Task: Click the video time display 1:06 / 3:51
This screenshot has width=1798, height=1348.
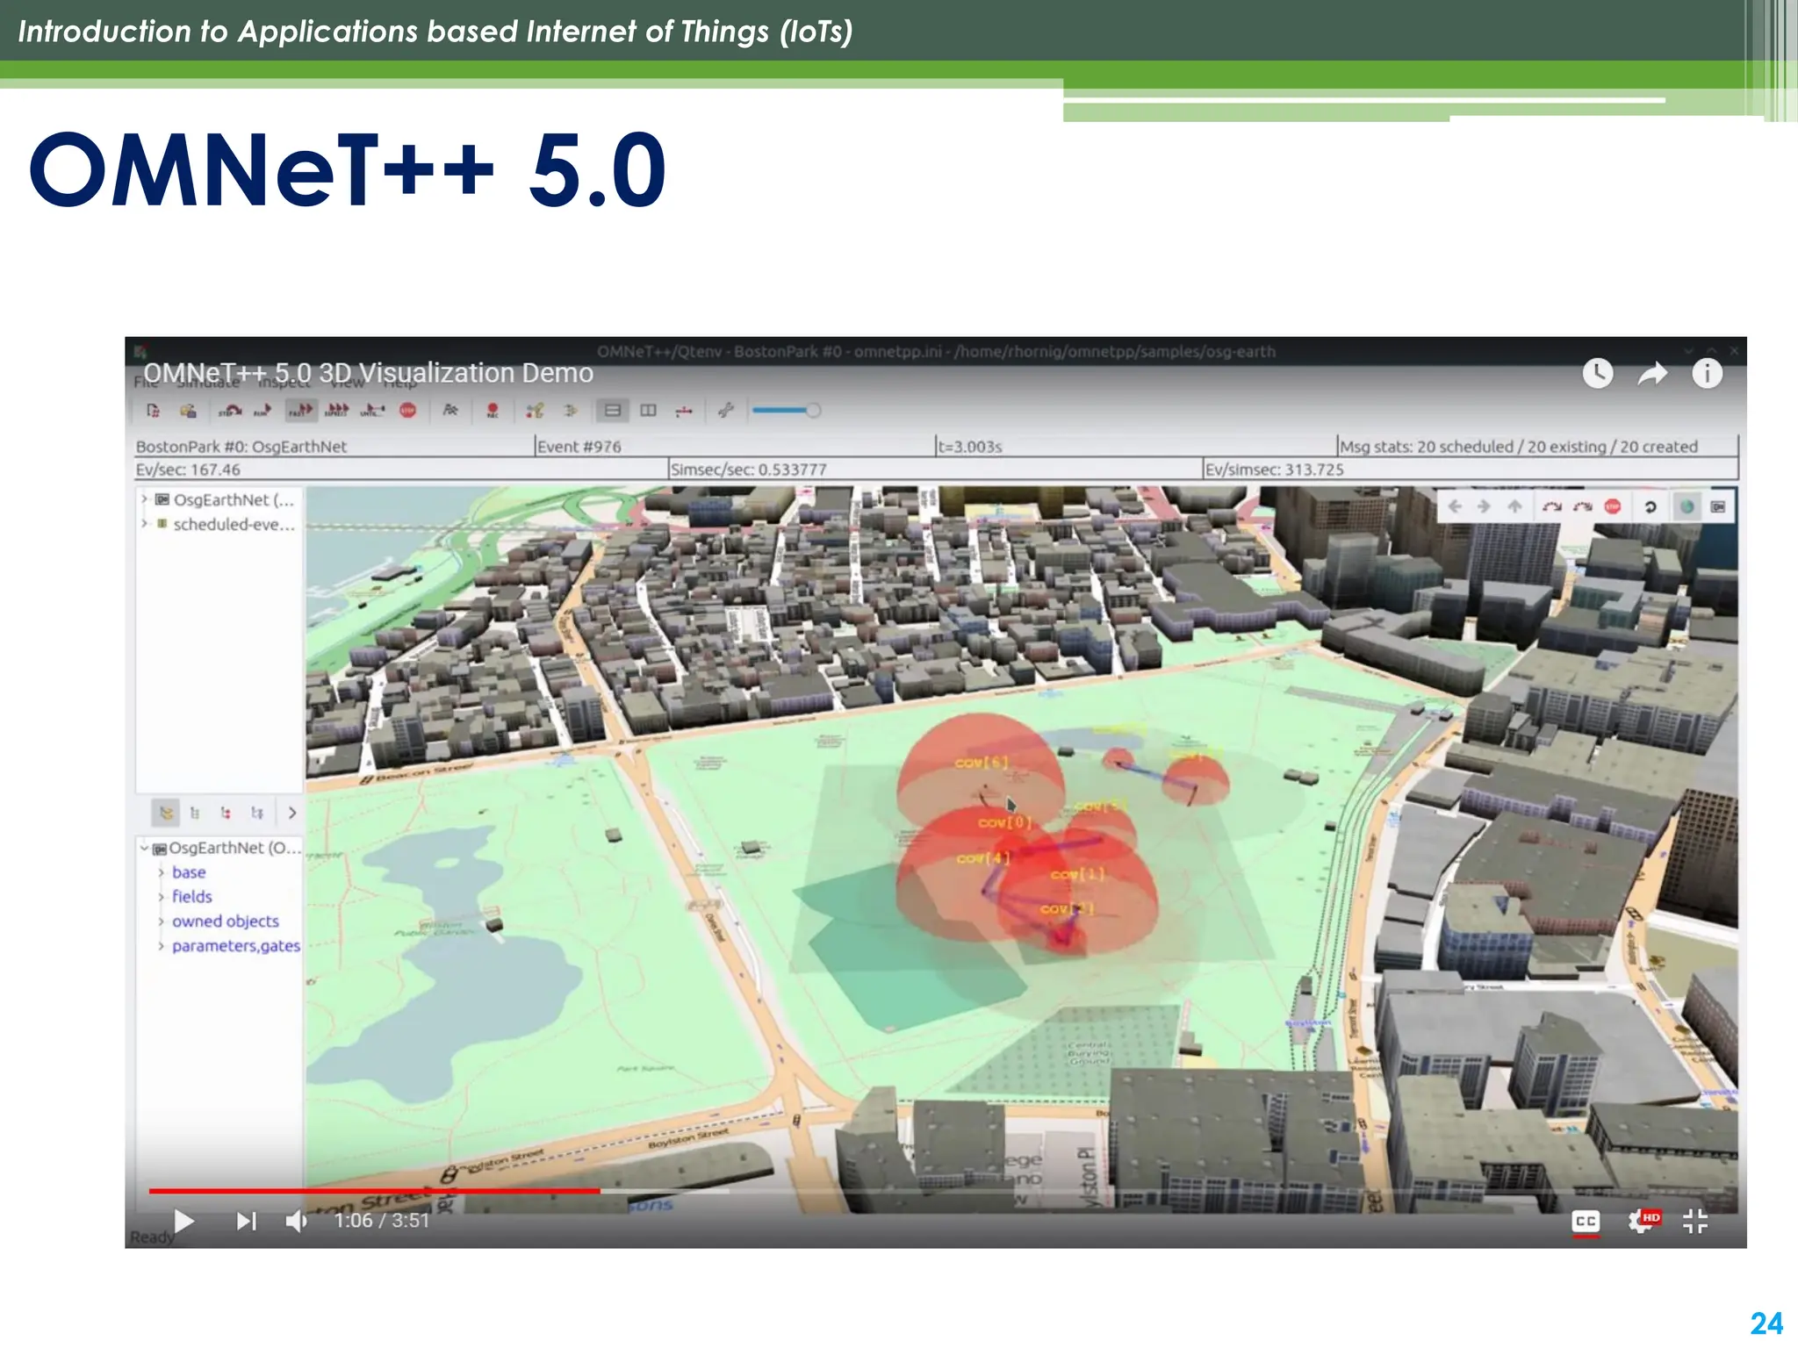Action: coord(382,1221)
